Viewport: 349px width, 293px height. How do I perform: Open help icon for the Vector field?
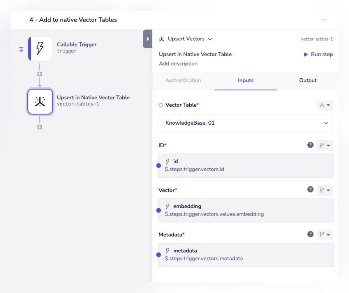tap(310, 189)
